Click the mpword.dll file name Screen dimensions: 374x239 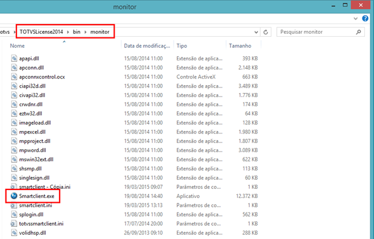(33, 150)
